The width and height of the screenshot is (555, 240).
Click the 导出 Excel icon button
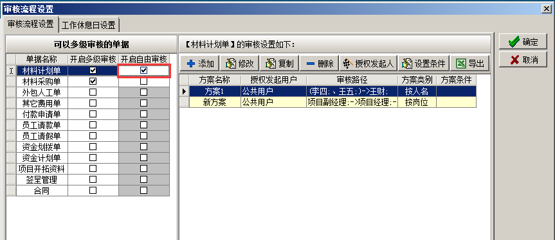(x=470, y=64)
